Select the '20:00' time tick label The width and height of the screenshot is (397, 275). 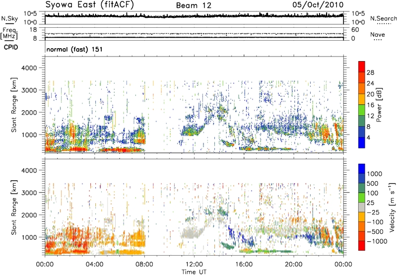tap(294, 265)
